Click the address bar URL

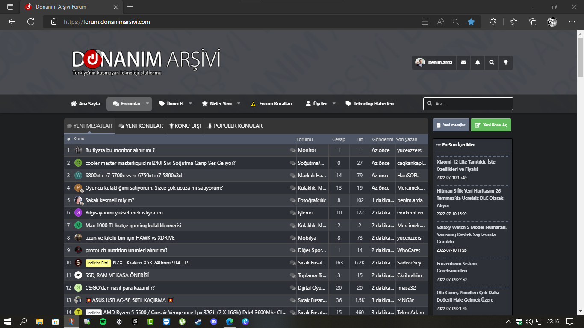point(107,22)
